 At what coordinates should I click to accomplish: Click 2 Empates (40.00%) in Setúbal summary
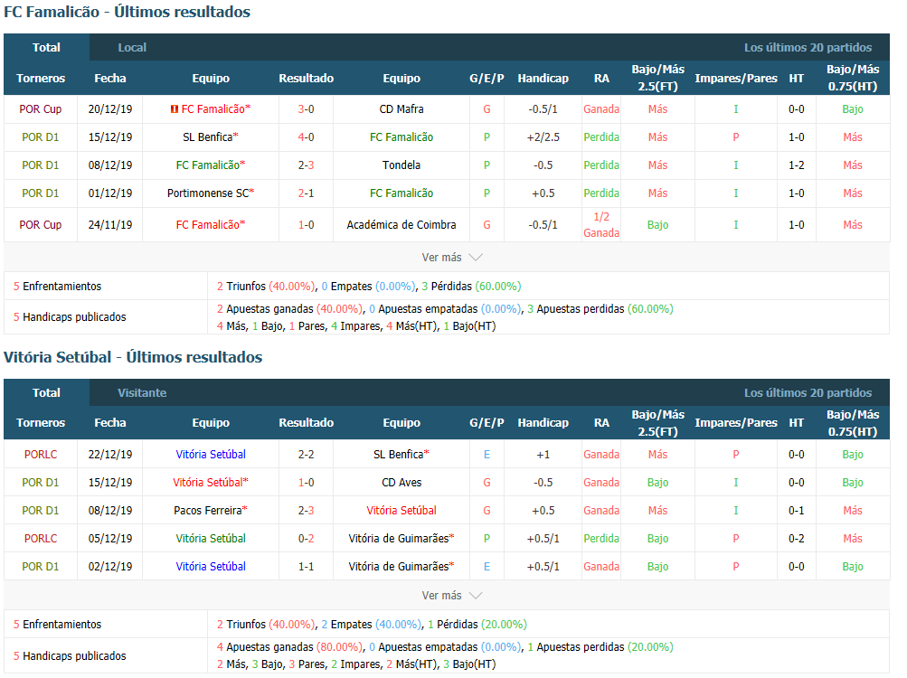click(372, 625)
